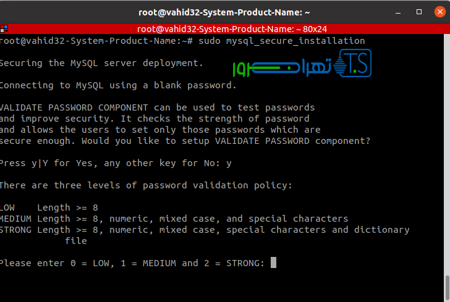Click the 'Please enter 0 = LOW' prompt

(132, 263)
